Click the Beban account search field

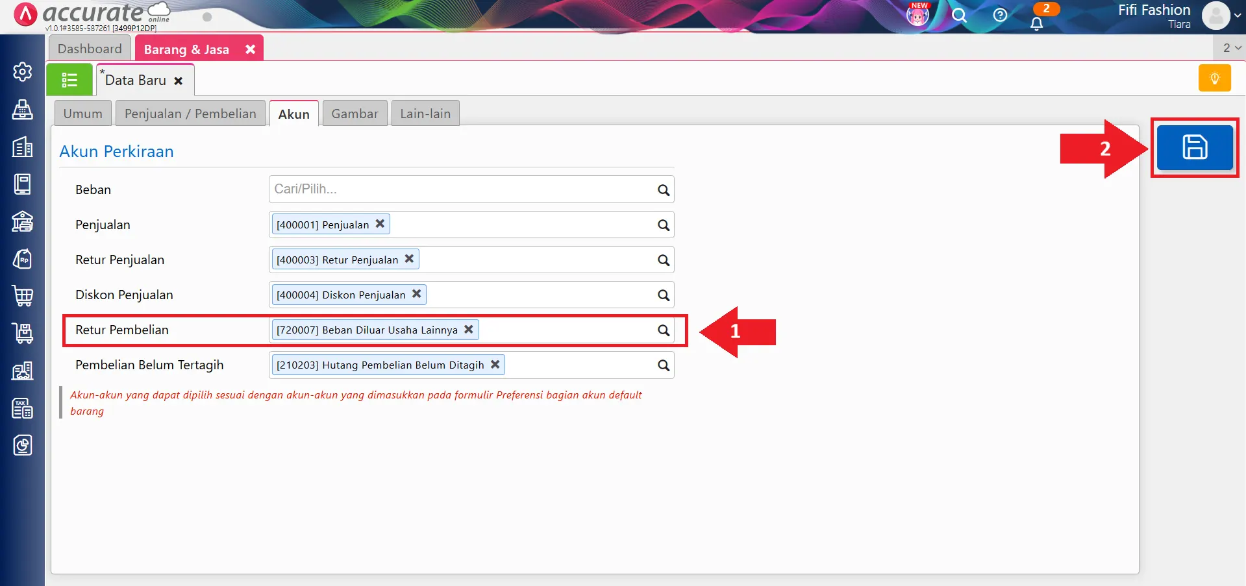pyautogui.click(x=461, y=189)
